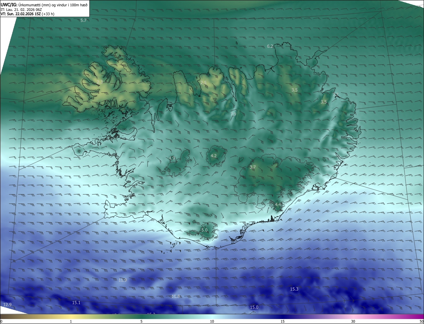Click the color scale label '1'

click(71, 321)
